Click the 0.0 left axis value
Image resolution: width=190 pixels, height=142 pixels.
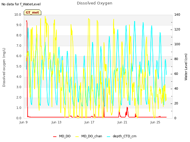19,118
